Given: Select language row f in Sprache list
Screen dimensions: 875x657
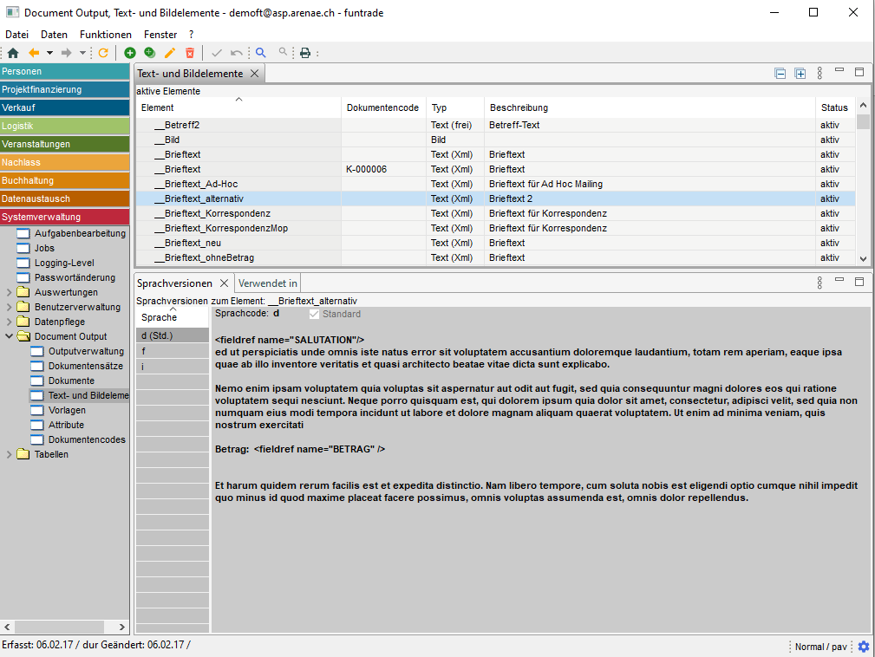Looking at the screenshot, I should 172,351.
